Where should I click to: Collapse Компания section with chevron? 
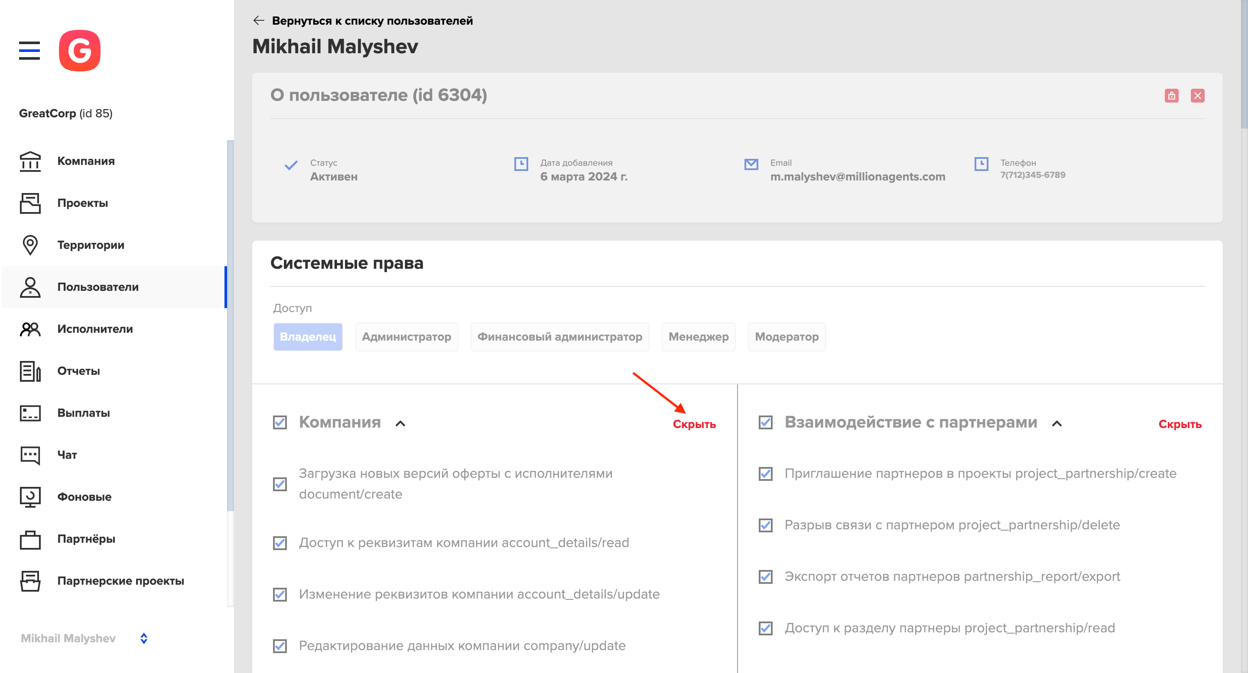pyautogui.click(x=400, y=423)
